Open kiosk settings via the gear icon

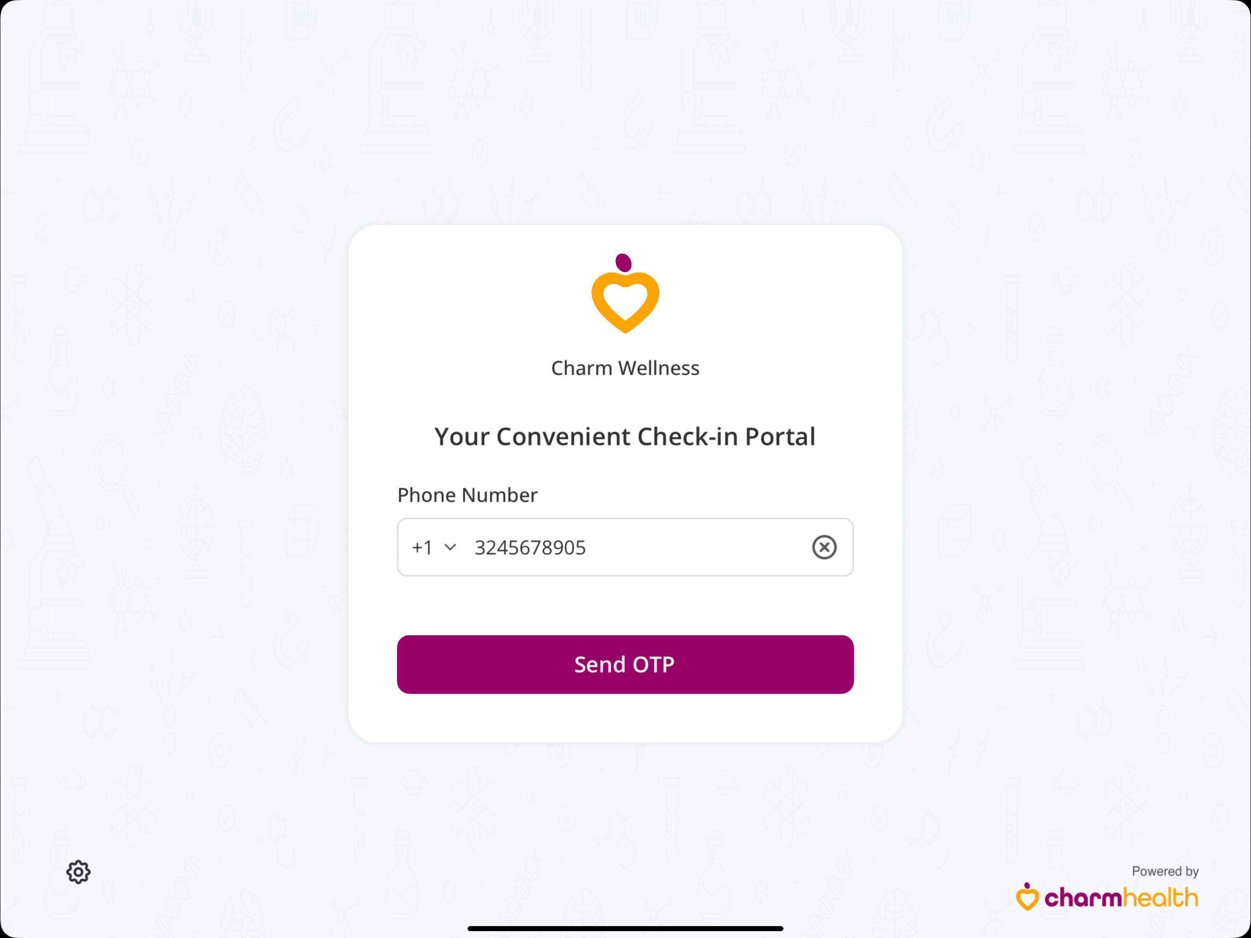pos(78,872)
